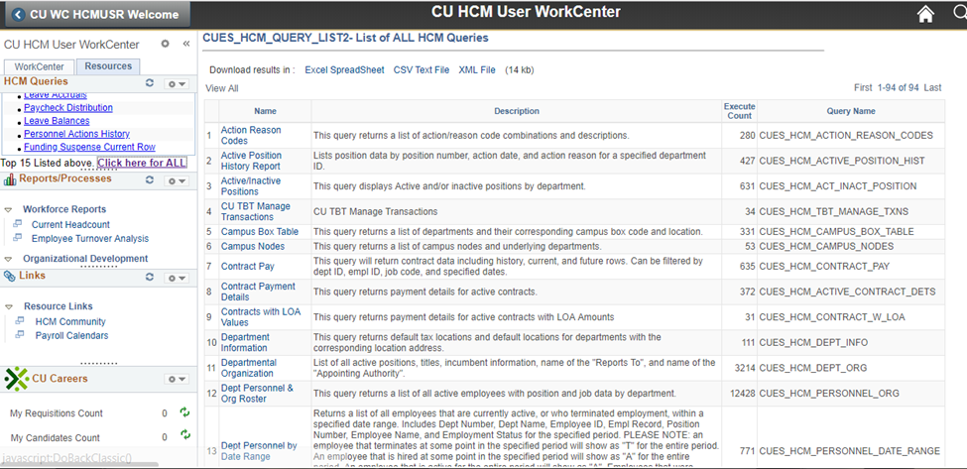Click the icon beside Payroll Calendars
967x469 pixels.
(x=20, y=335)
